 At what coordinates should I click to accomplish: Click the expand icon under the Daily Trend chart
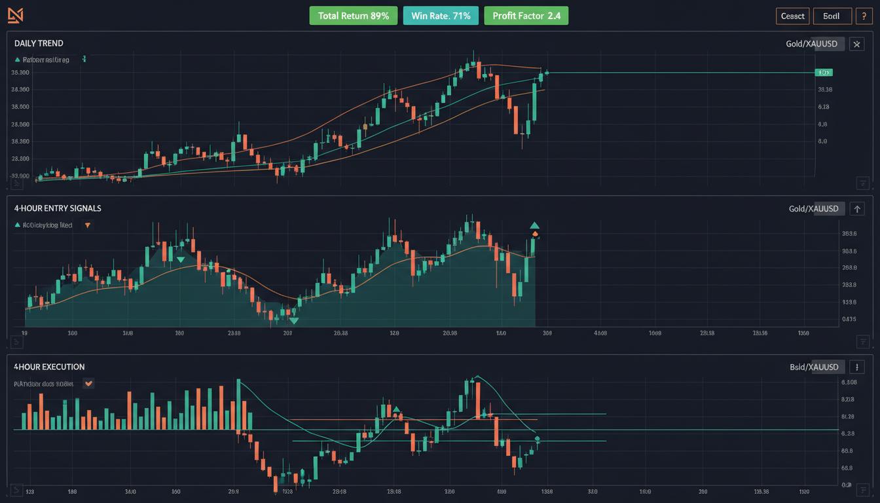pos(864,184)
